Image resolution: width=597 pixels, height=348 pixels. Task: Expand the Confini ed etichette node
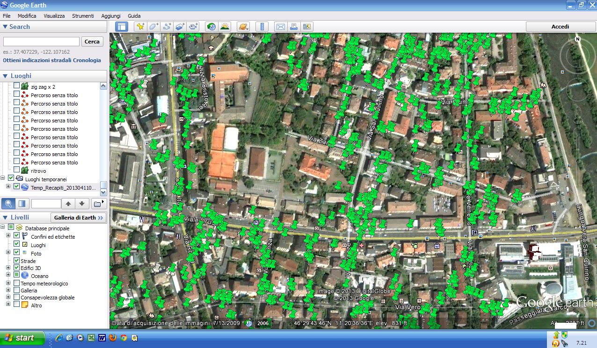(8, 235)
